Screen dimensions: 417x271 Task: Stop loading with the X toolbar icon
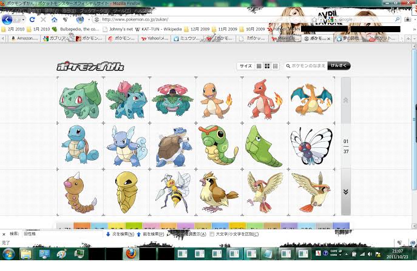pyautogui.click(x=43, y=19)
